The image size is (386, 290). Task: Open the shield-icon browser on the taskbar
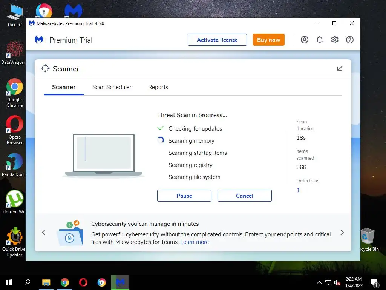tap(102, 282)
